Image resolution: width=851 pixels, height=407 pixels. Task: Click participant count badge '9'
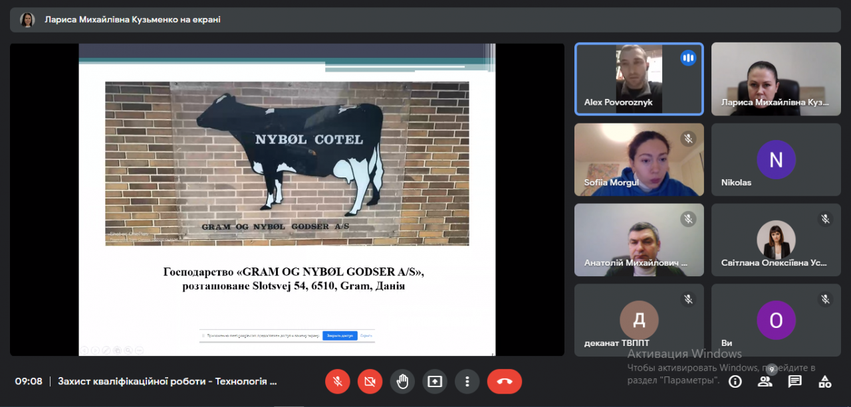click(x=772, y=369)
